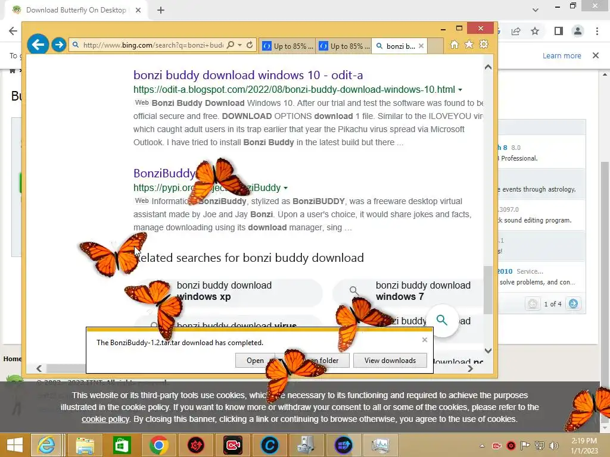
Task: Open new tab in Chrome
Action: (161, 10)
